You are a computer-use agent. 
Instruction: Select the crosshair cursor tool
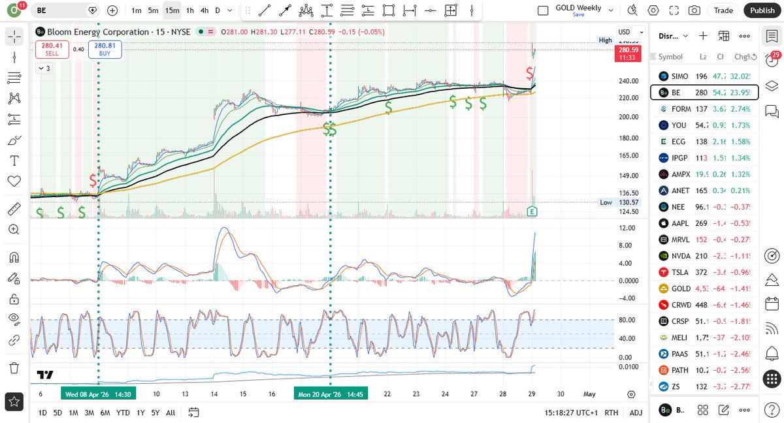click(14, 37)
